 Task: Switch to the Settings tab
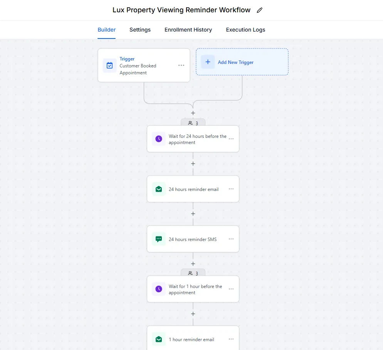pos(140,30)
